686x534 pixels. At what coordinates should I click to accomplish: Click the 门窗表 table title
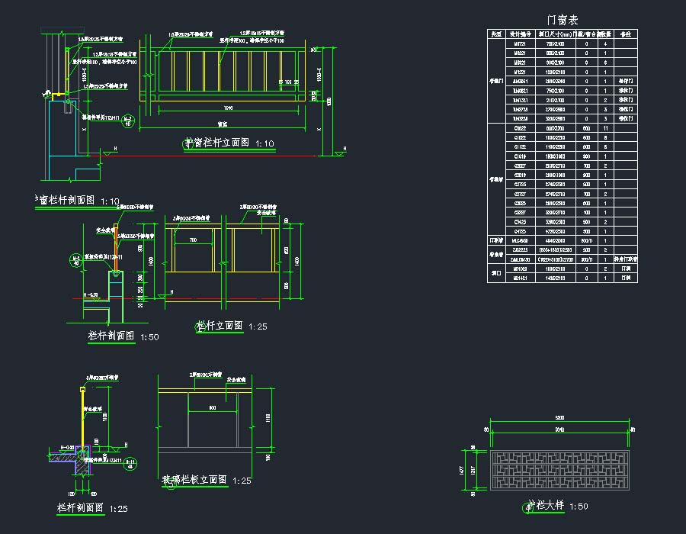[x=563, y=20]
